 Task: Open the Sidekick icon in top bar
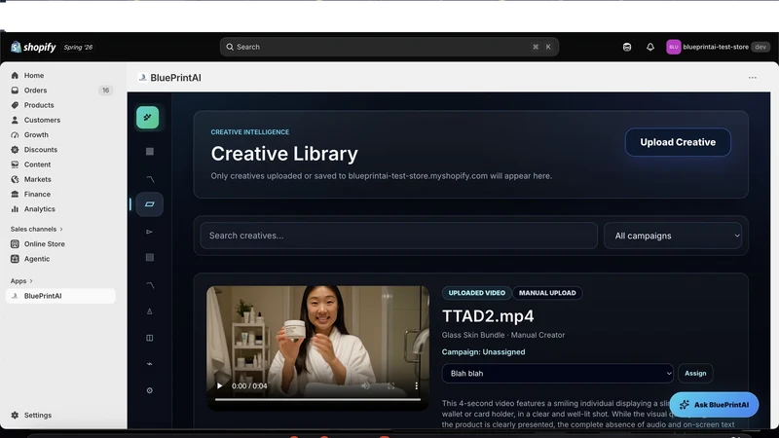click(627, 47)
